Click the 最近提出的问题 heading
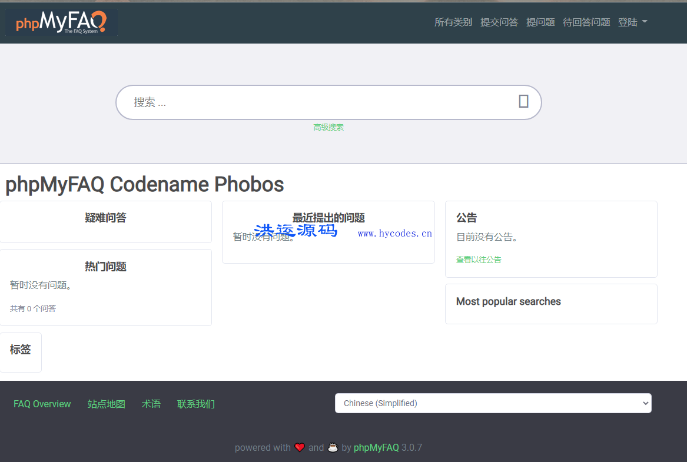The image size is (687, 462). coord(328,218)
